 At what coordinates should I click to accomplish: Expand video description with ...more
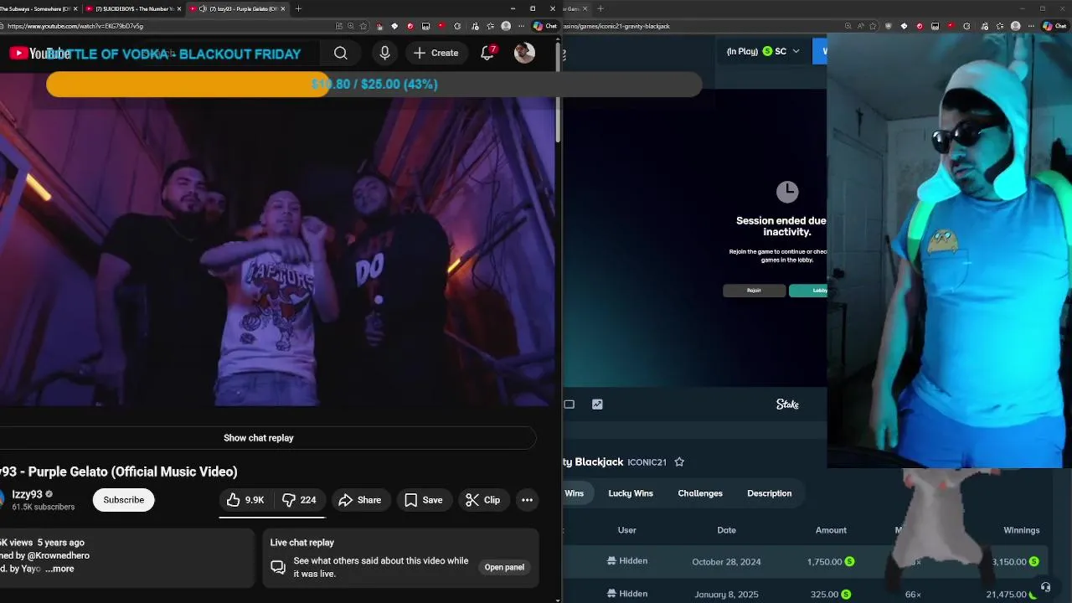coord(59,569)
